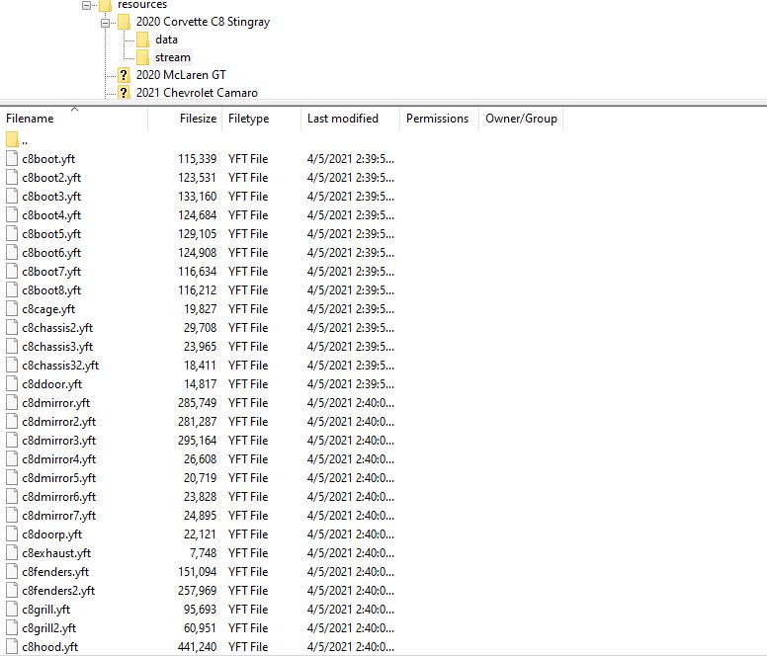
Task: Select file c8dmirror4.yft
Action: (58, 459)
